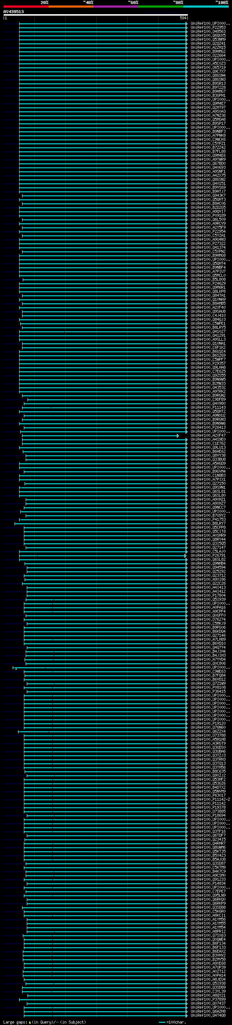Open the UniRef100_Q27150 hit
232x1025 pixels.
click(x=208, y=484)
